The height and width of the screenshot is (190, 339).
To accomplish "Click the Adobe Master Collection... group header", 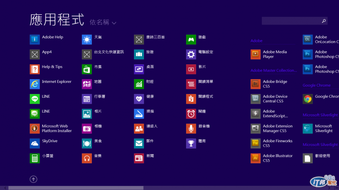I will (273, 70).
